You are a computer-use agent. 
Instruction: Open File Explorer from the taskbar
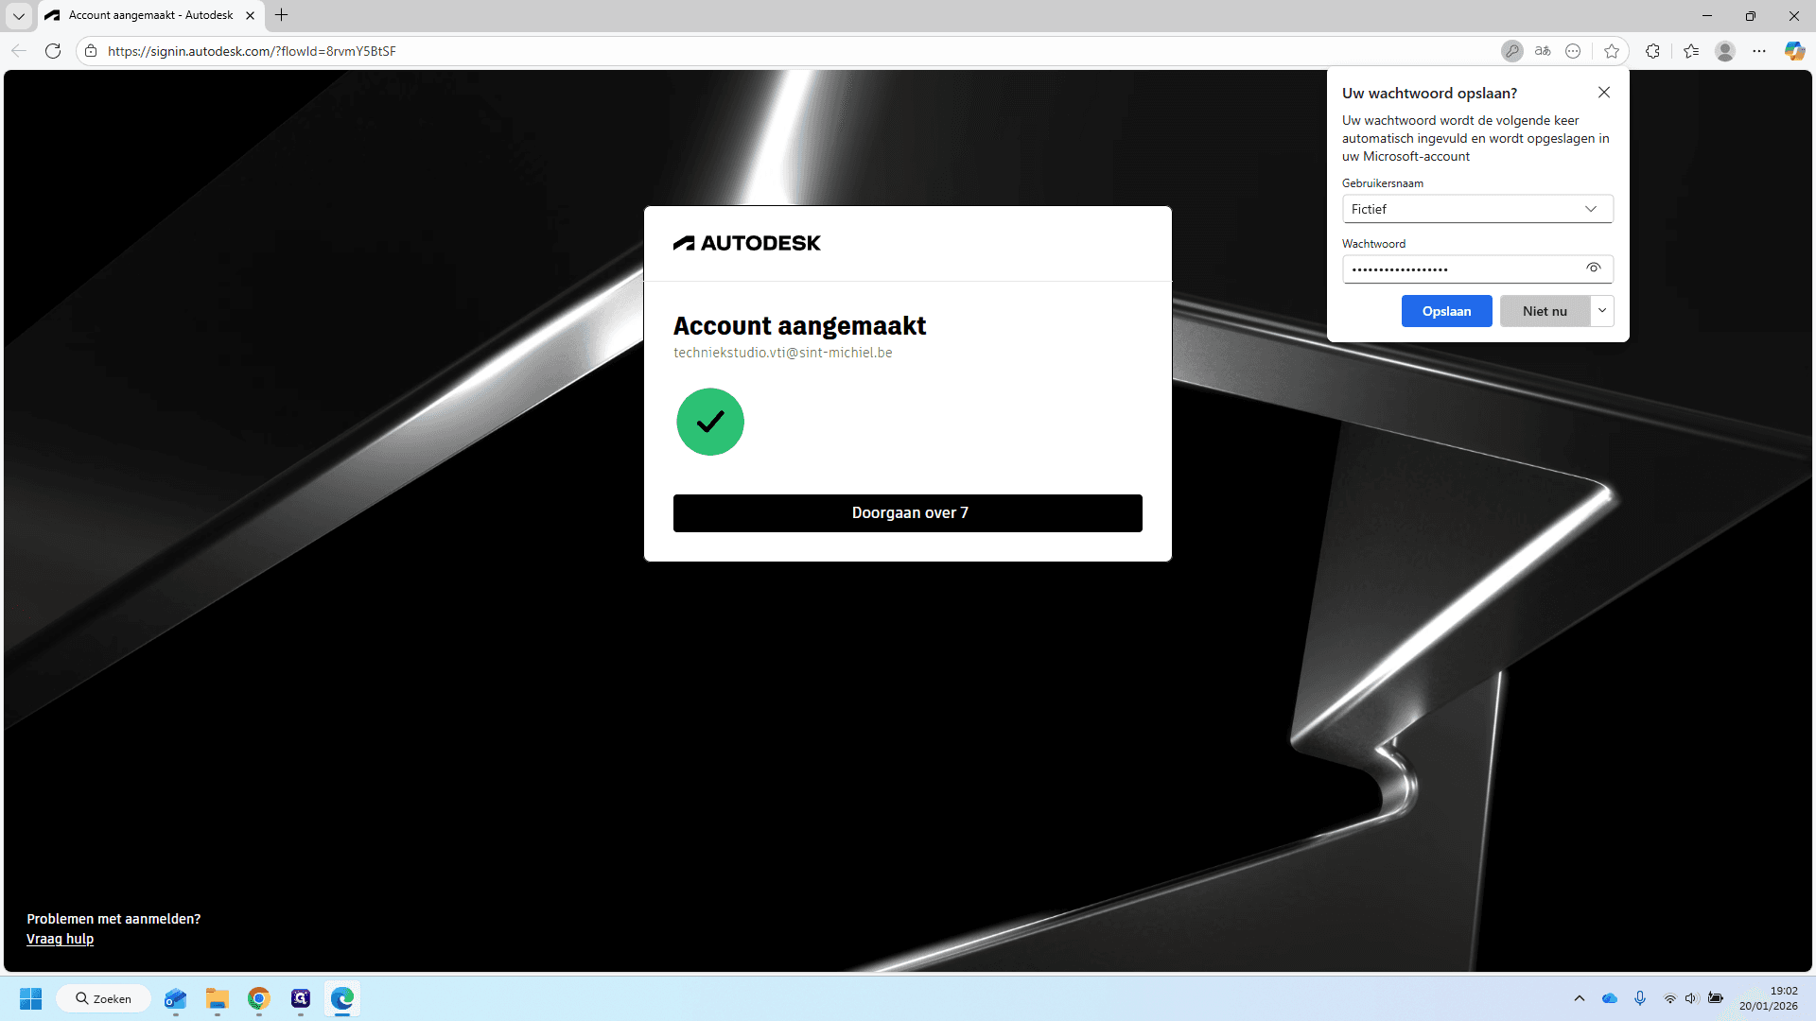tap(218, 998)
